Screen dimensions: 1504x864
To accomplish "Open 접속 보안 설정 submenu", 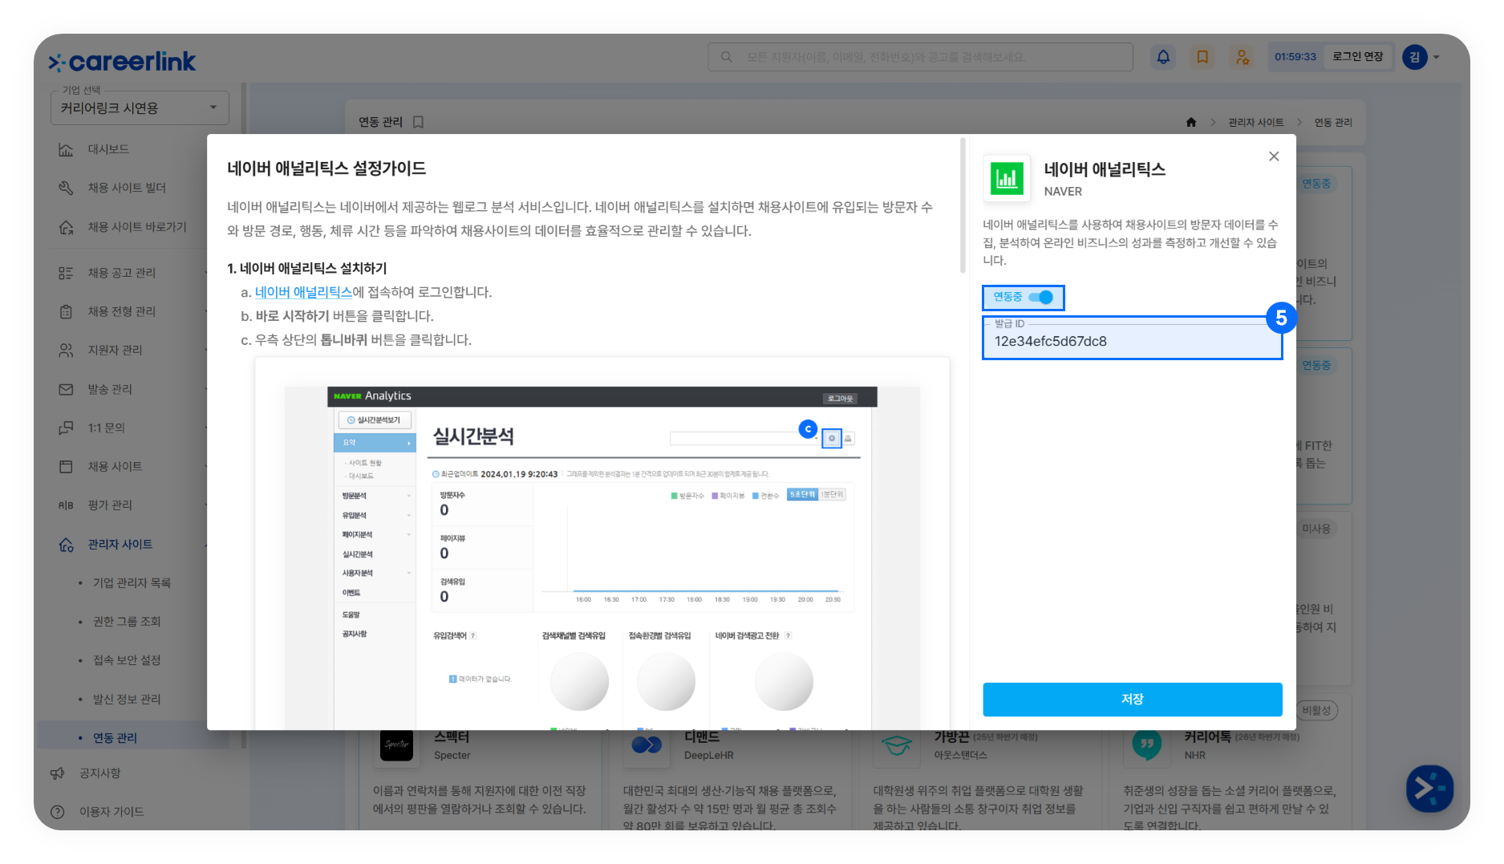I will click(127, 659).
